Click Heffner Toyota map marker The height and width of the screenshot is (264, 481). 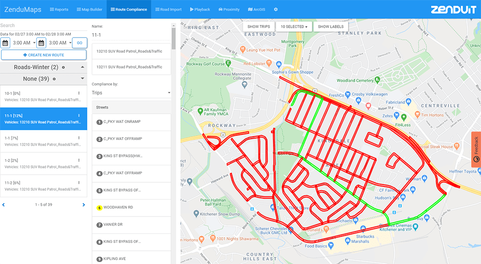tap(479, 171)
